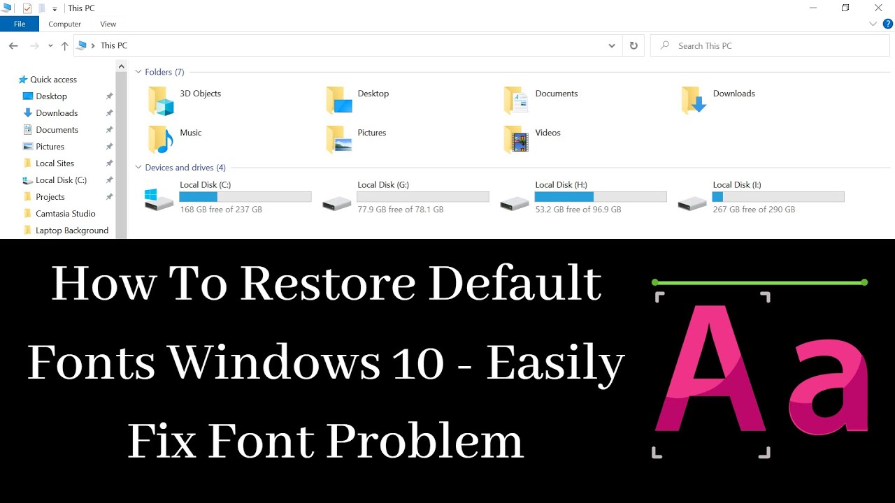Select Documents in Quick access sidebar

(x=57, y=130)
